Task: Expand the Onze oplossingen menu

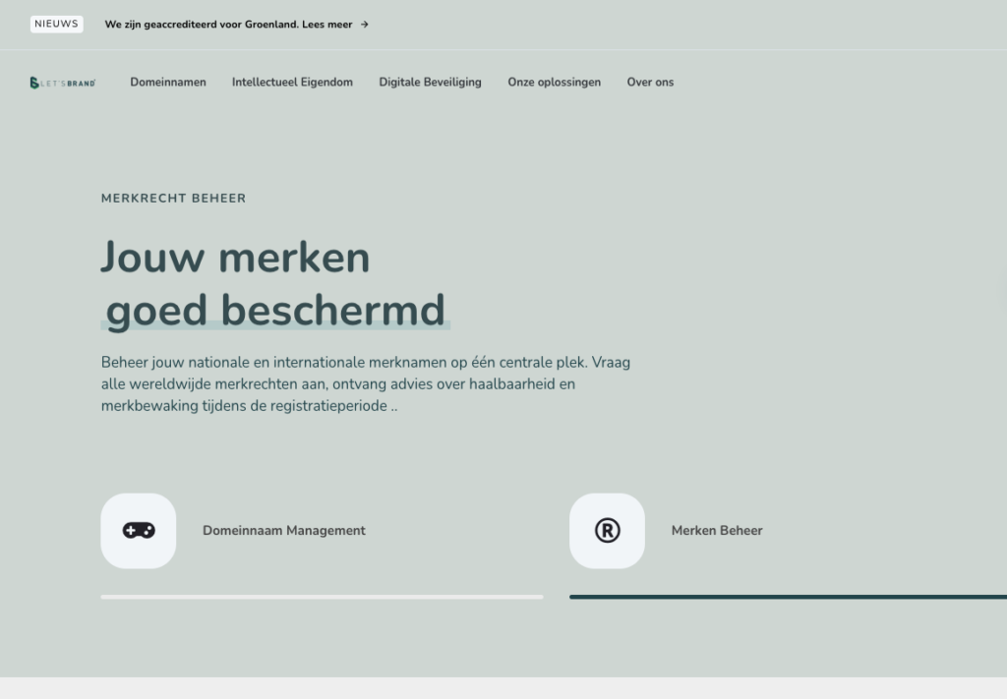Action: click(554, 83)
